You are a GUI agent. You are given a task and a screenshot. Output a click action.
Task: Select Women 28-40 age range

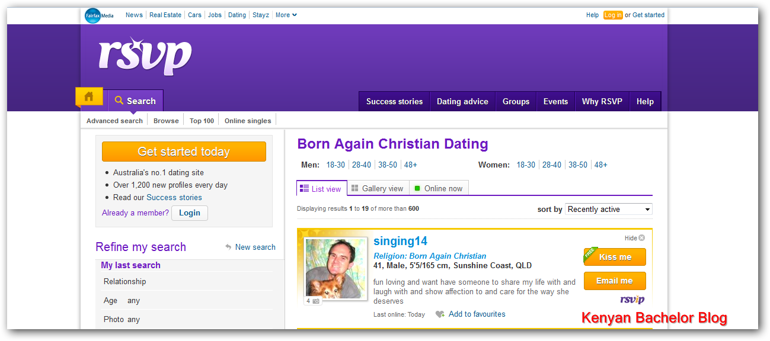(552, 165)
